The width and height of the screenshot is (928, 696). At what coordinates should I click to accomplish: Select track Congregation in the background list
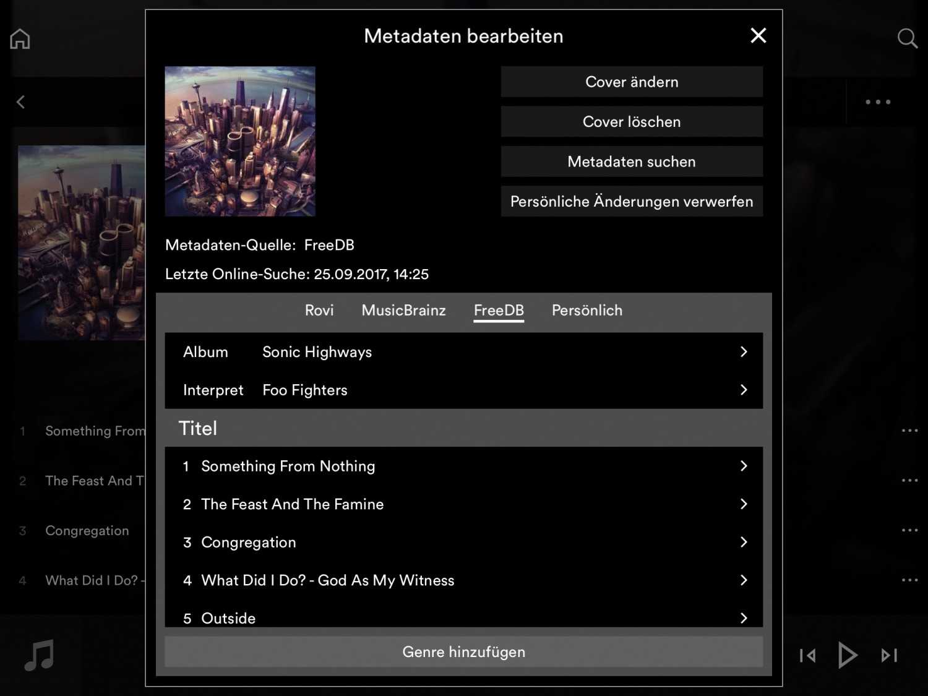click(87, 531)
